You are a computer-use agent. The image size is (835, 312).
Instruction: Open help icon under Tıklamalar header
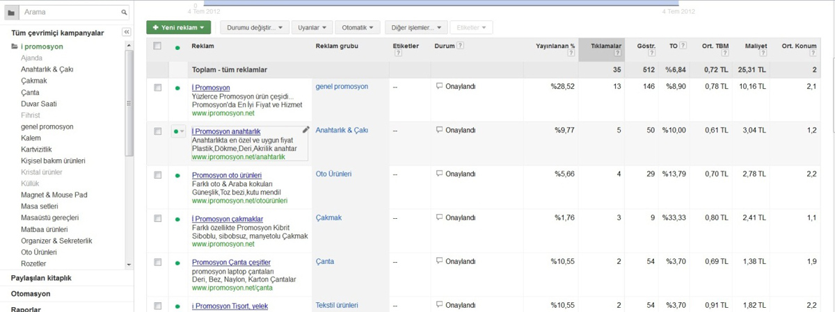tap(617, 53)
